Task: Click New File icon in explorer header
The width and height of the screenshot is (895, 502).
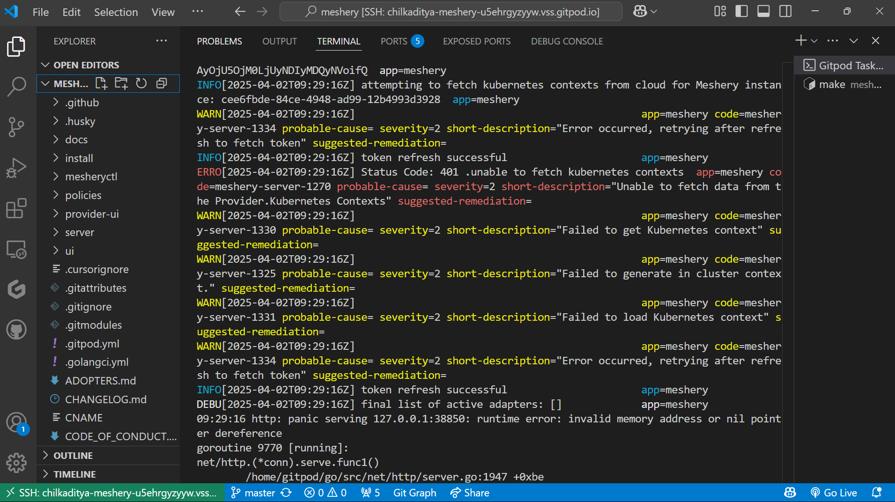Action: [101, 83]
